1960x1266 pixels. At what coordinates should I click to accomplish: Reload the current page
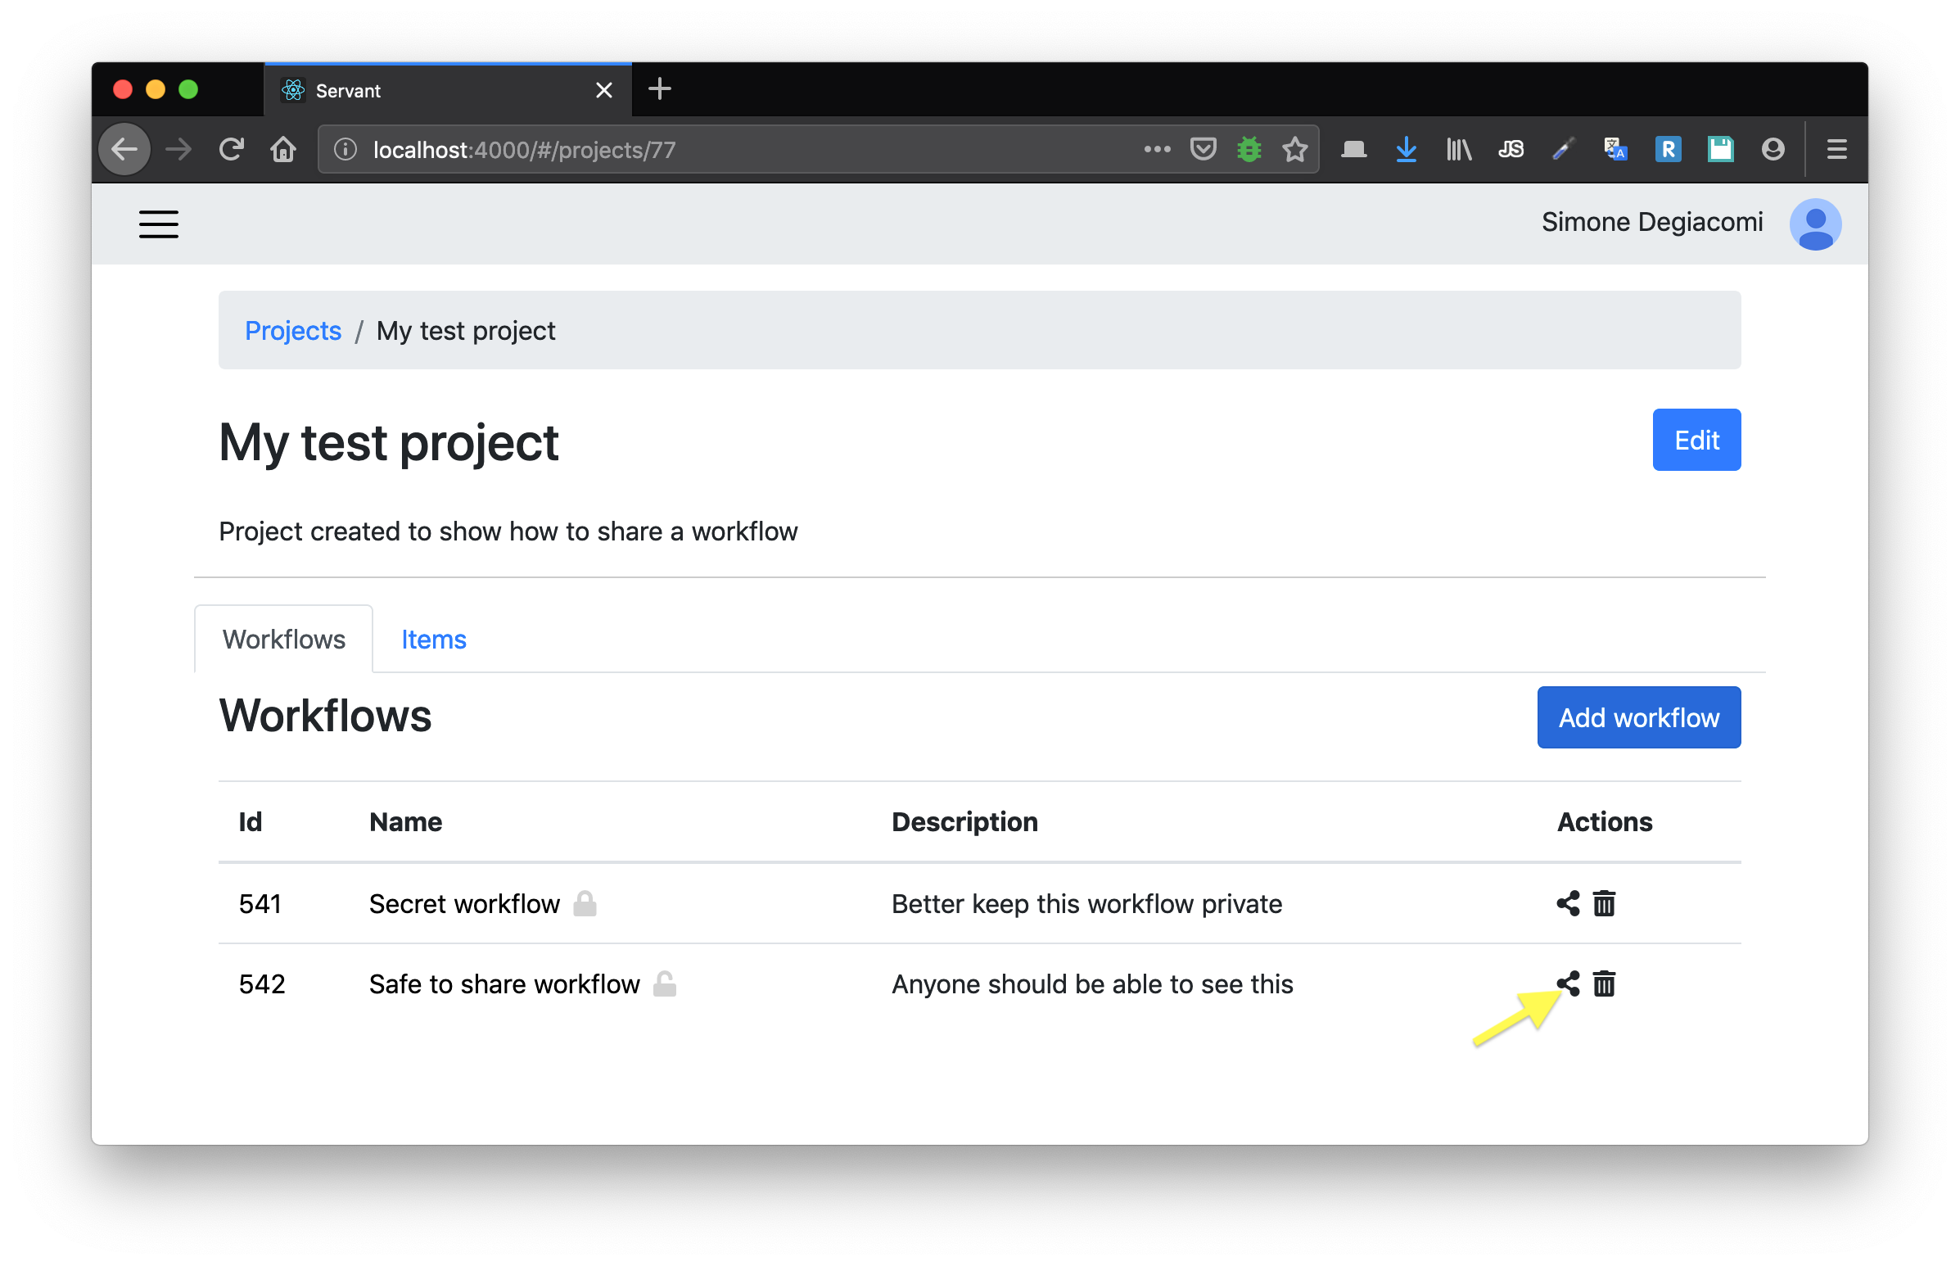[232, 150]
